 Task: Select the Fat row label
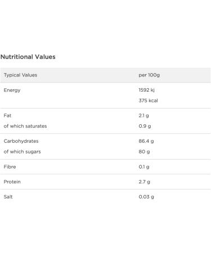[7, 115]
